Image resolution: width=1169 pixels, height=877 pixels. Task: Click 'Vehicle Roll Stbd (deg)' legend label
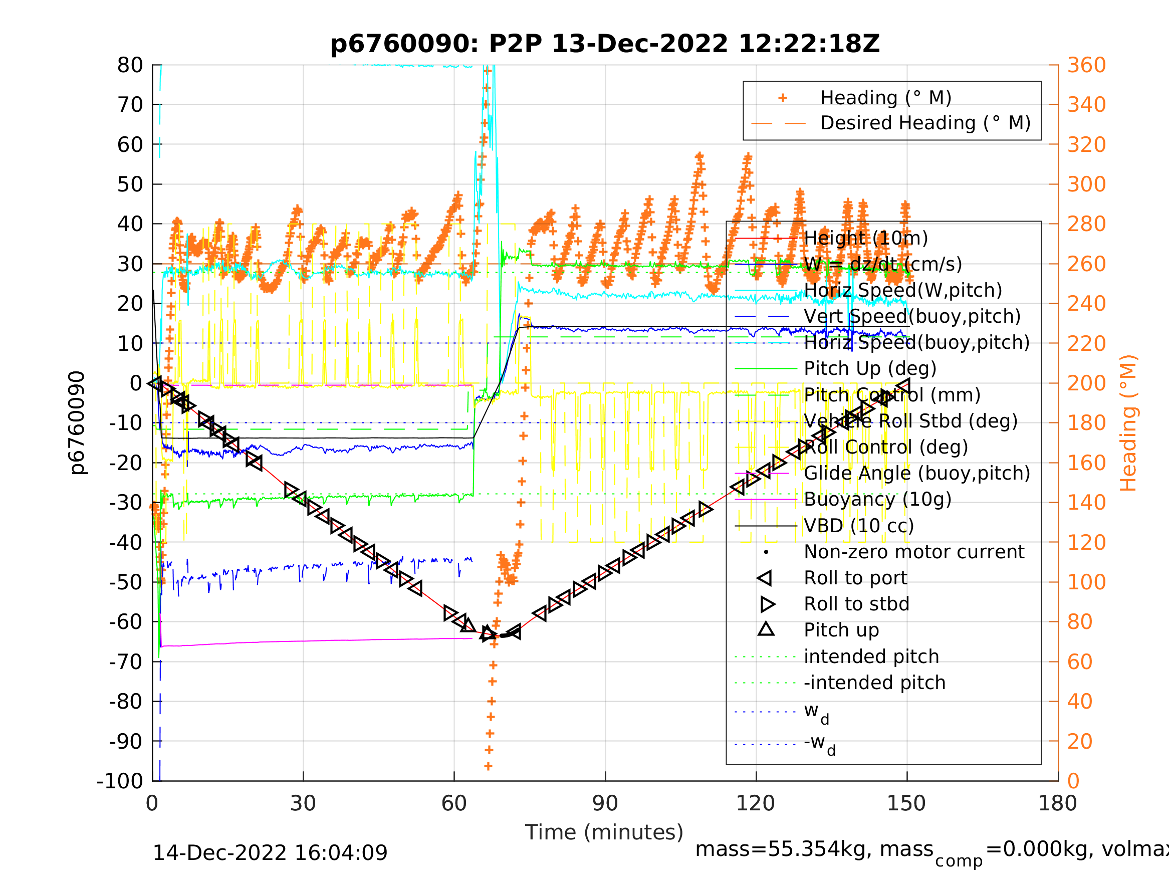click(x=910, y=421)
